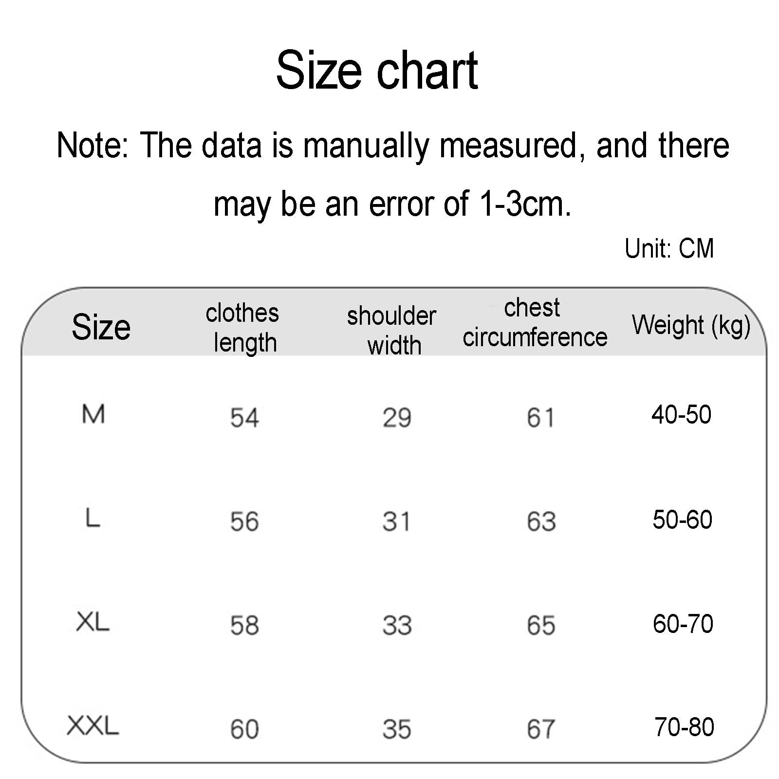
Task: Click the 70-80 weight range
Action: coord(684,727)
